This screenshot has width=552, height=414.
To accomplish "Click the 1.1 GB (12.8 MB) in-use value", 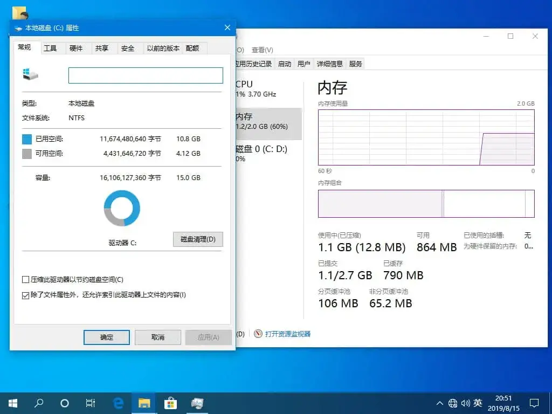I will tap(362, 247).
